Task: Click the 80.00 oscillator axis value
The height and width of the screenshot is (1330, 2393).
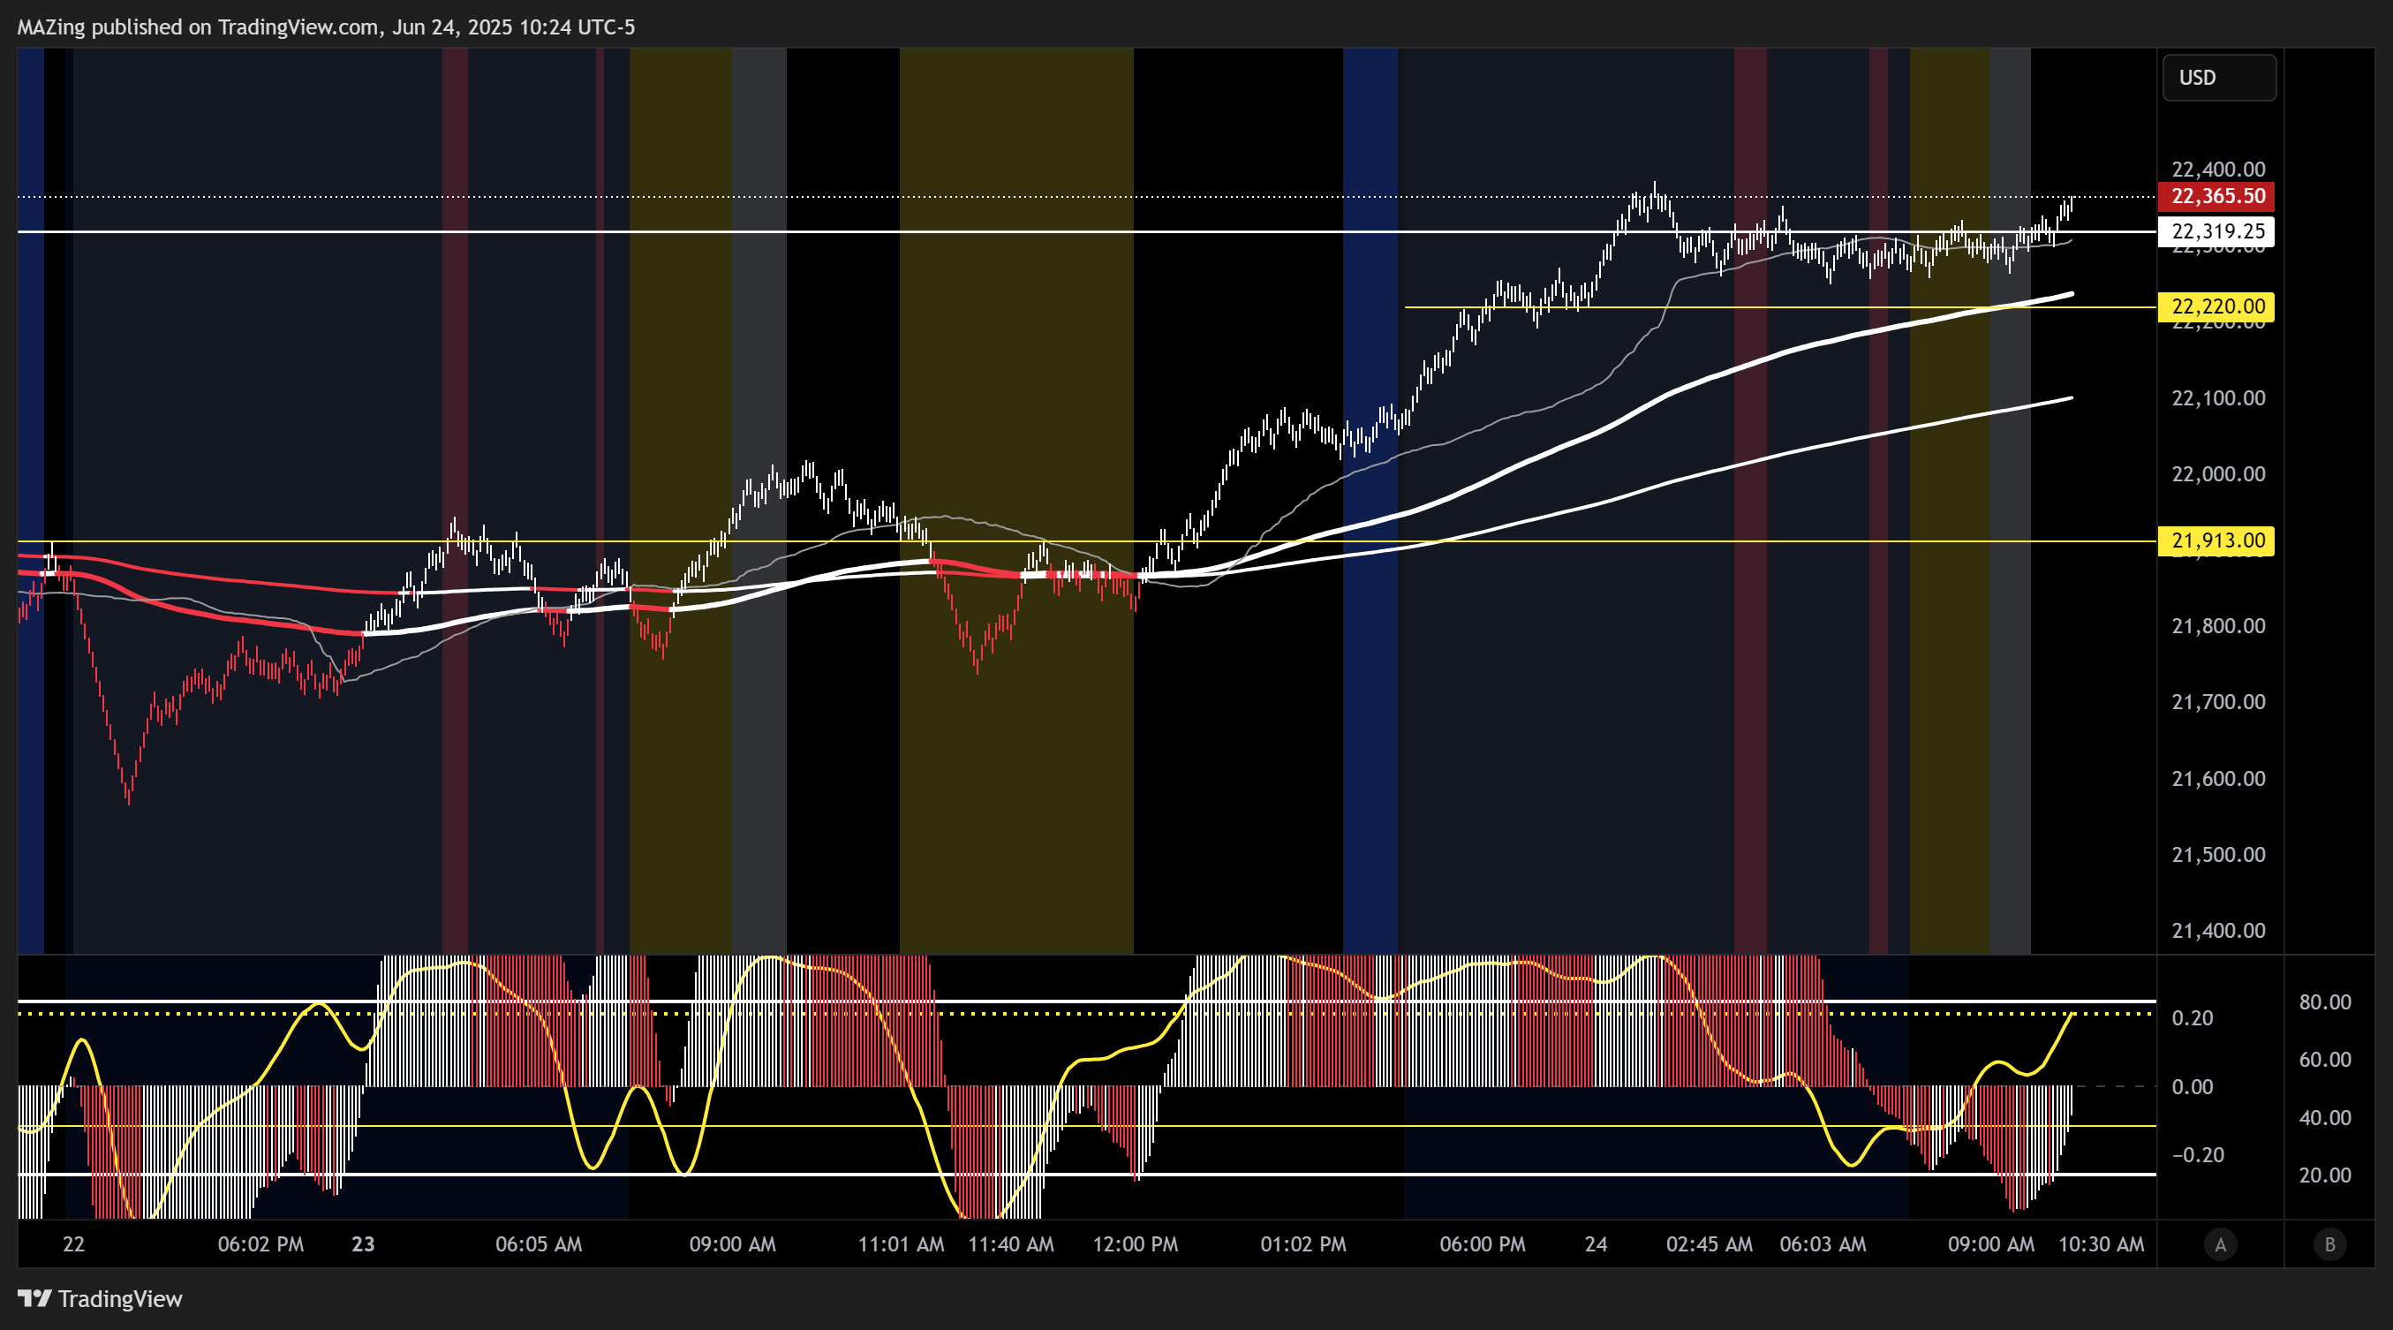Action: point(2325,1002)
